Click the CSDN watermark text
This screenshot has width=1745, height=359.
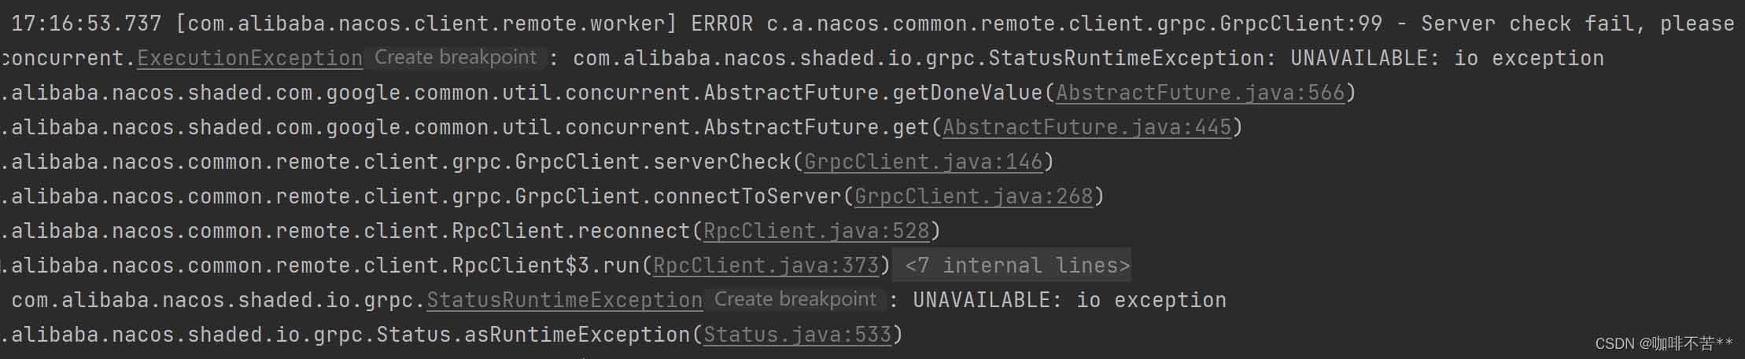[x=1663, y=343]
